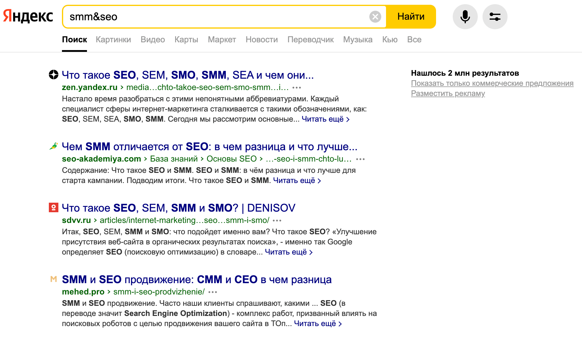Click the mehed.pro M favicon
This screenshot has height=338, width=582.
[54, 279]
